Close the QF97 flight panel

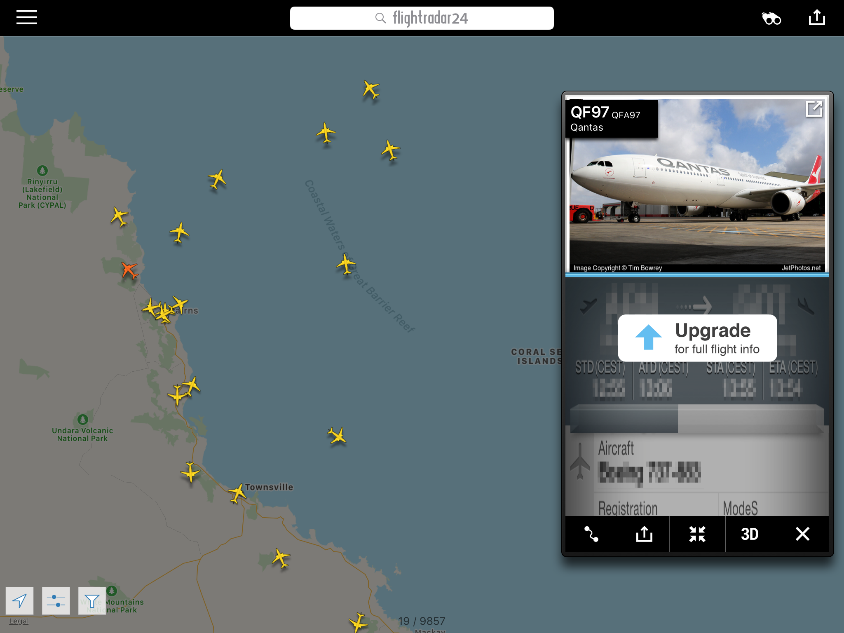802,534
